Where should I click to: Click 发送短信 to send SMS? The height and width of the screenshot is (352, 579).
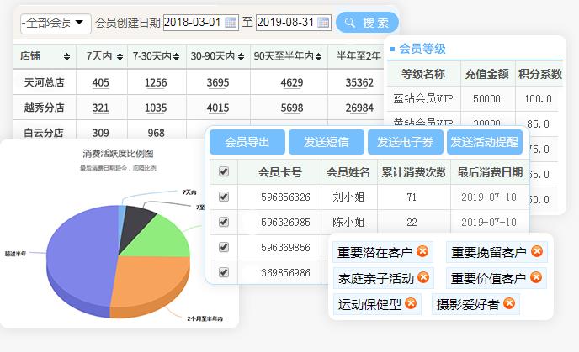327,142
